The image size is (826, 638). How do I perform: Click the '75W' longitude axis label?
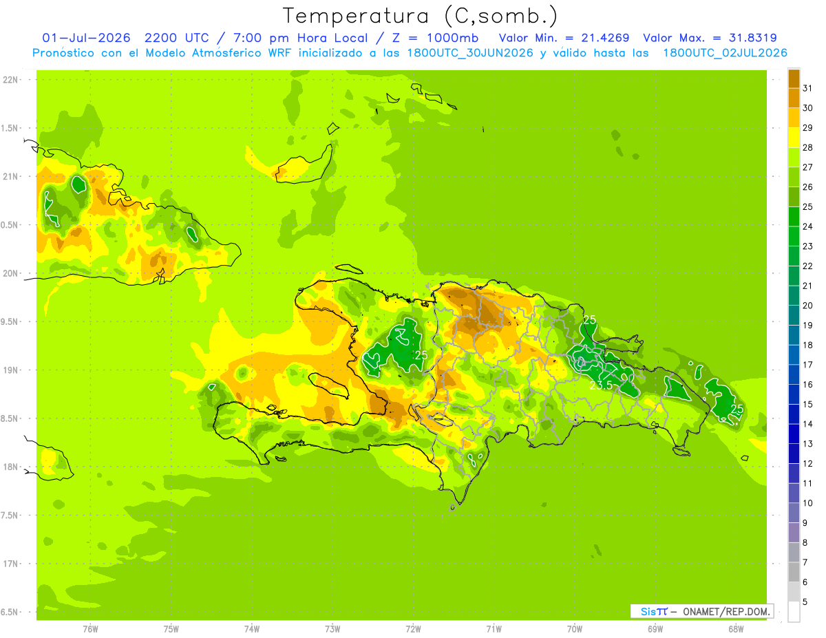(171, 629)
